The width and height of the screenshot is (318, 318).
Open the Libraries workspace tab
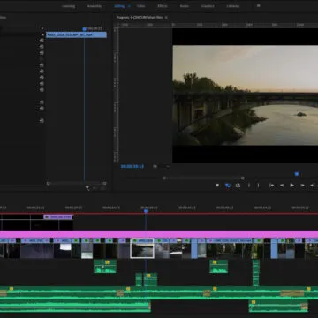[233, 6]
